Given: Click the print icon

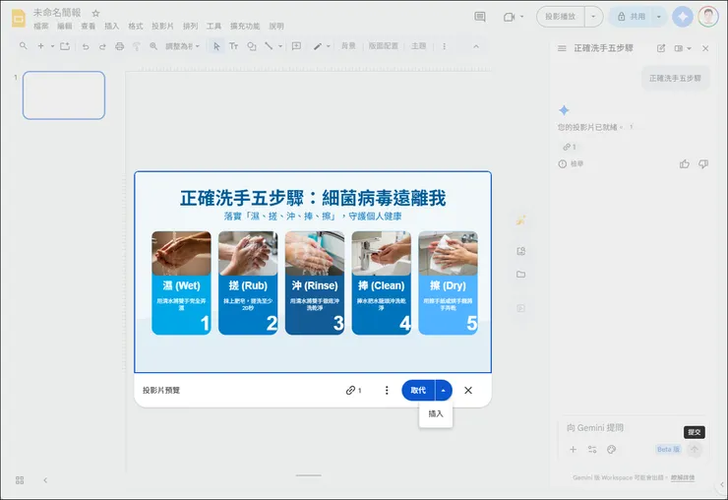Looking at the screenshot, I should click(119, 46).
